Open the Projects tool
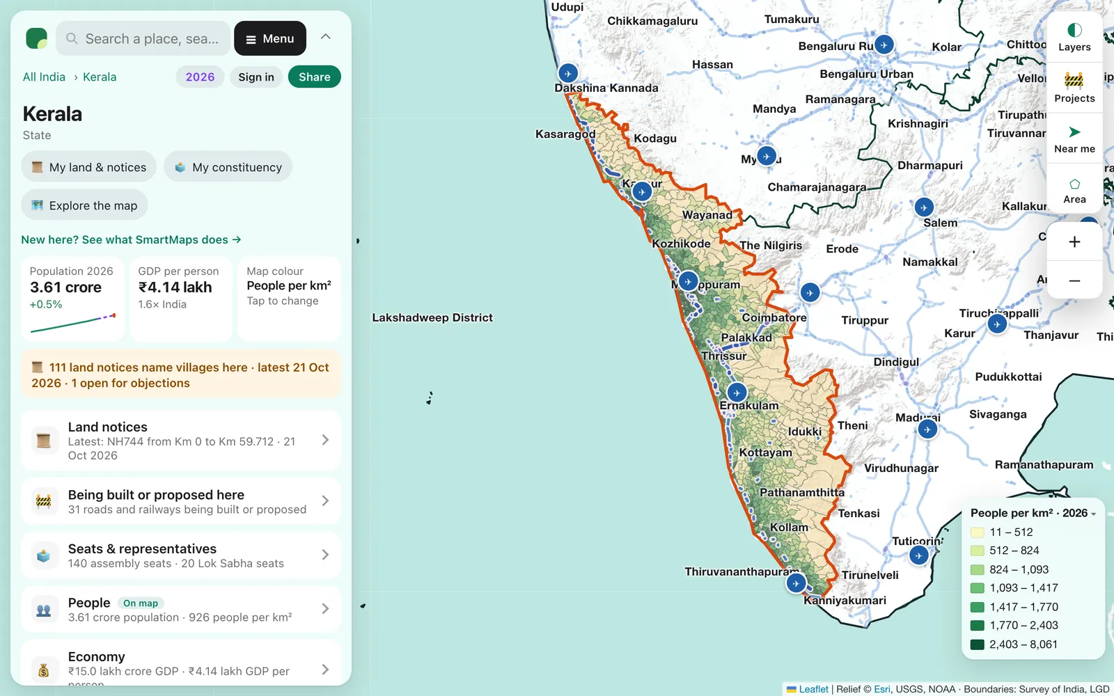Viewport: 1114px width, 696px height. 1074,88
